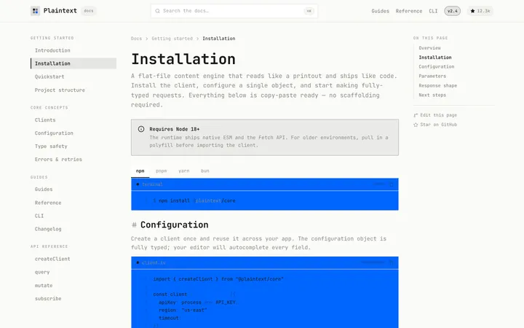This screenshot has width=524, height=328.
Task: Jump to Installation in On This Page
Action: pos(435,58)
